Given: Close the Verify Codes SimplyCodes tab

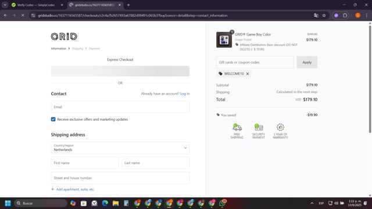Looking at the screenshot, I should tap(62, 5).
